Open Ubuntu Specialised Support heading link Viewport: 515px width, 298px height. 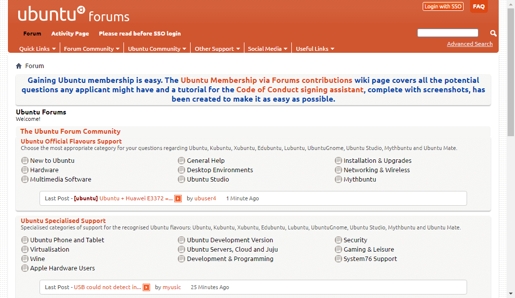coord(63,221)
